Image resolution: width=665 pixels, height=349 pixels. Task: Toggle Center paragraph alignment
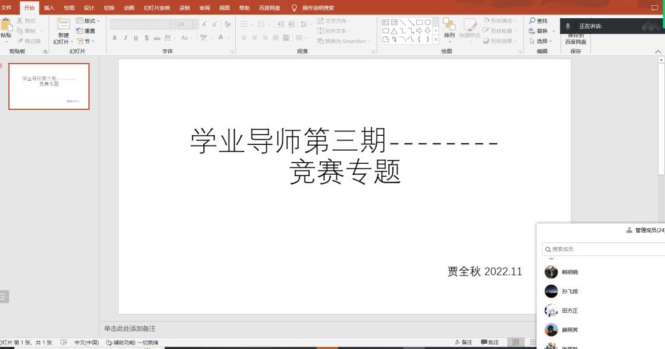[x=255, y=38]
